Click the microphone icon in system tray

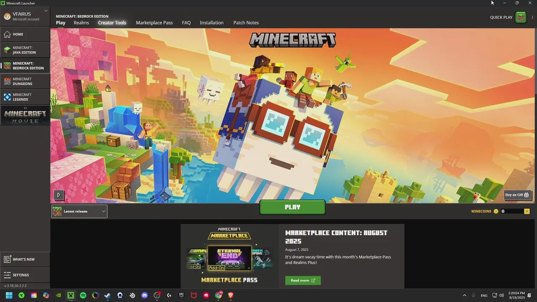click(474, 295)
